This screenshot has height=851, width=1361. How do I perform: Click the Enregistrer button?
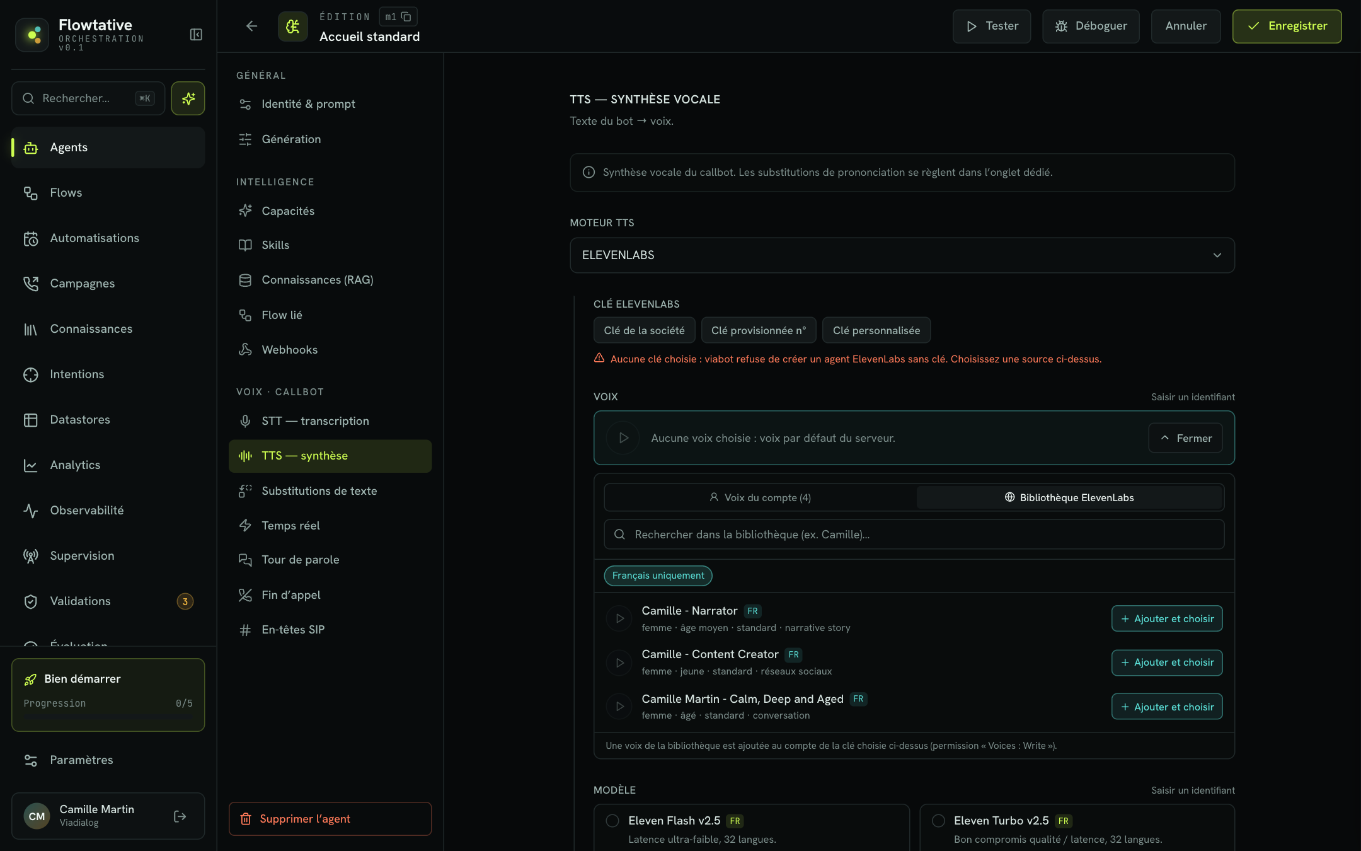[x=1287, y=26]
